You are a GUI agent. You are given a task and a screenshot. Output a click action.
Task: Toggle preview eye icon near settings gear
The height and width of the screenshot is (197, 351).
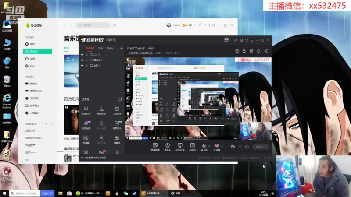pos(240,147)
